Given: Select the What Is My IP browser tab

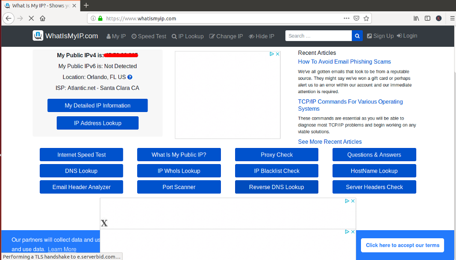Looking at the screenshot, I should coord(41,6).
